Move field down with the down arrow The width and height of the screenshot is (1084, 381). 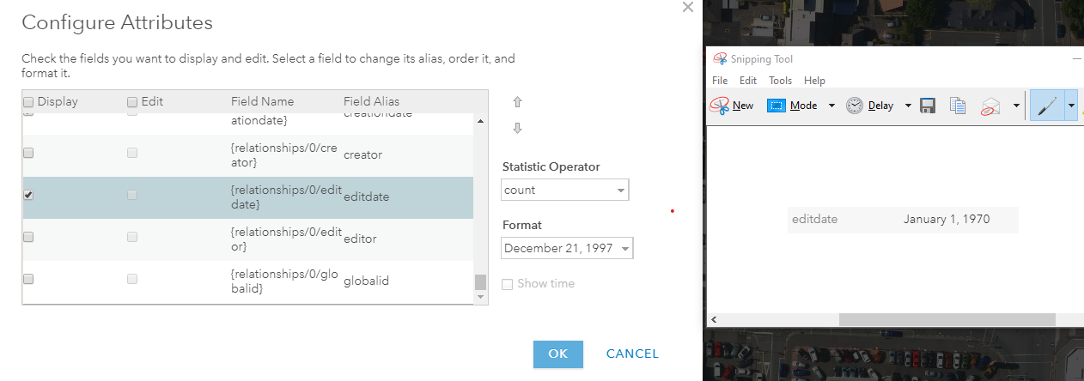(517, 129)
